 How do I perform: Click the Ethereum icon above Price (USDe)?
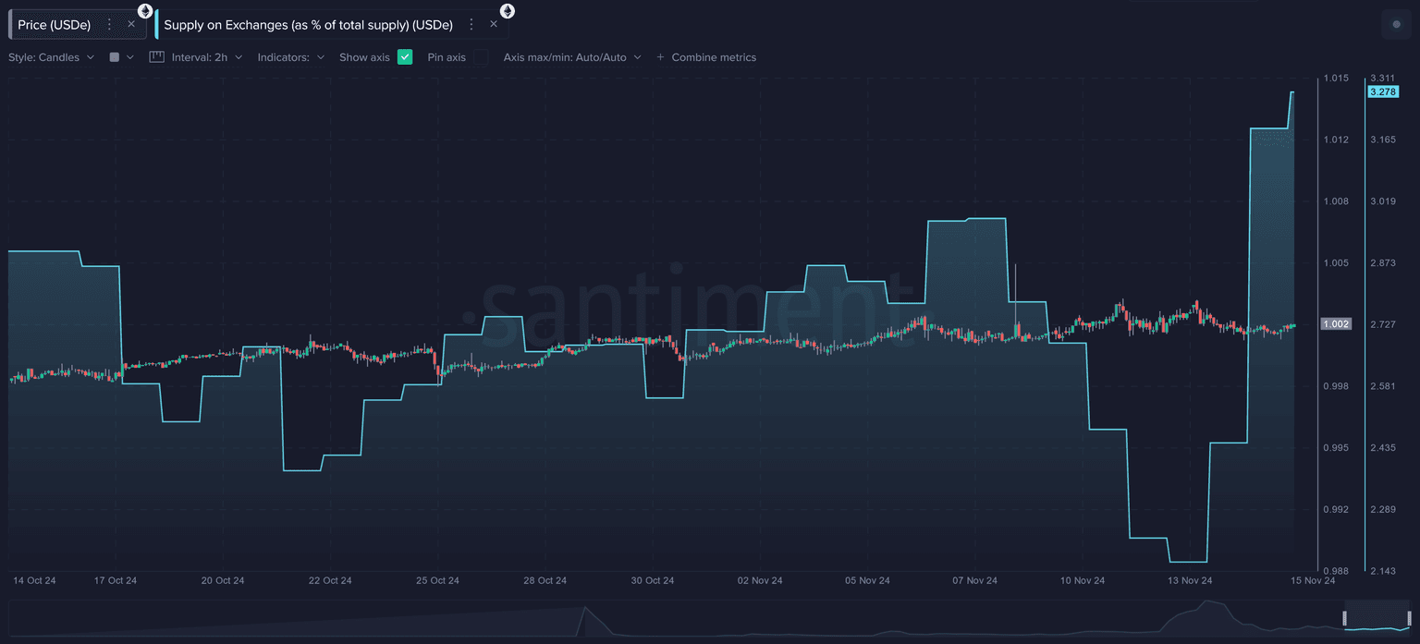coord(145,11)
